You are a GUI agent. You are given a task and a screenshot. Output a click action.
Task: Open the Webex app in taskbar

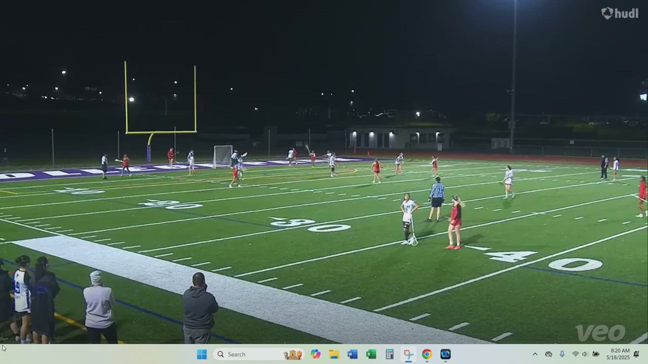[445, 354]
